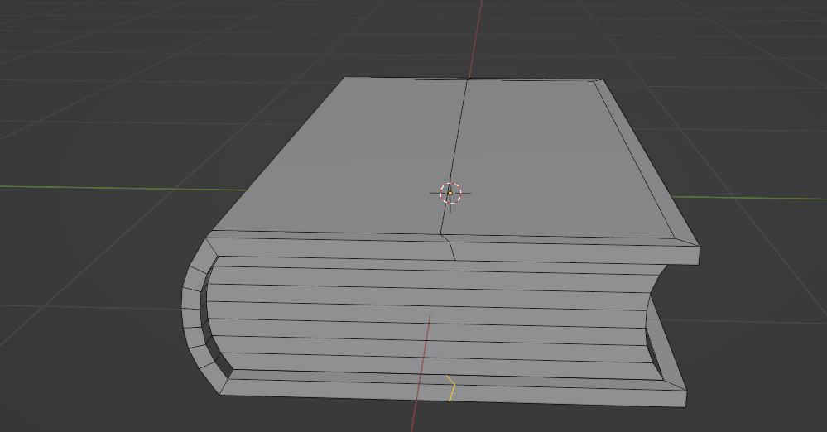
Task: Click the 3D cursor on the book cover
Action: pyautogui.click(x=450, y=193)
